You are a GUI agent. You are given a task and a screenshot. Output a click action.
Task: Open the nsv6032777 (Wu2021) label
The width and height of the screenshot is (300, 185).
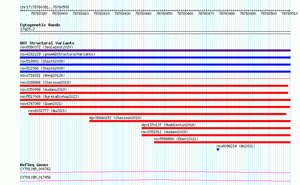click(x=48, y=111)
